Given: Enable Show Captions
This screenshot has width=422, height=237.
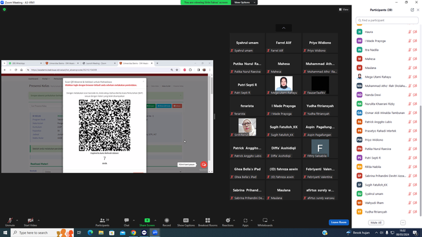Looking at the screenshot, I should tap(186, 222).
